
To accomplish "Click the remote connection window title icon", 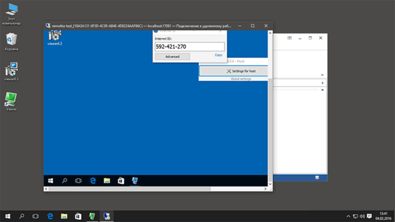I will pos(48,26).
